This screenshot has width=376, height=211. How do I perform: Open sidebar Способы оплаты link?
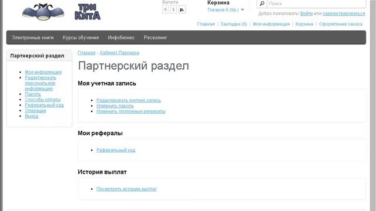tap(43, 100)
